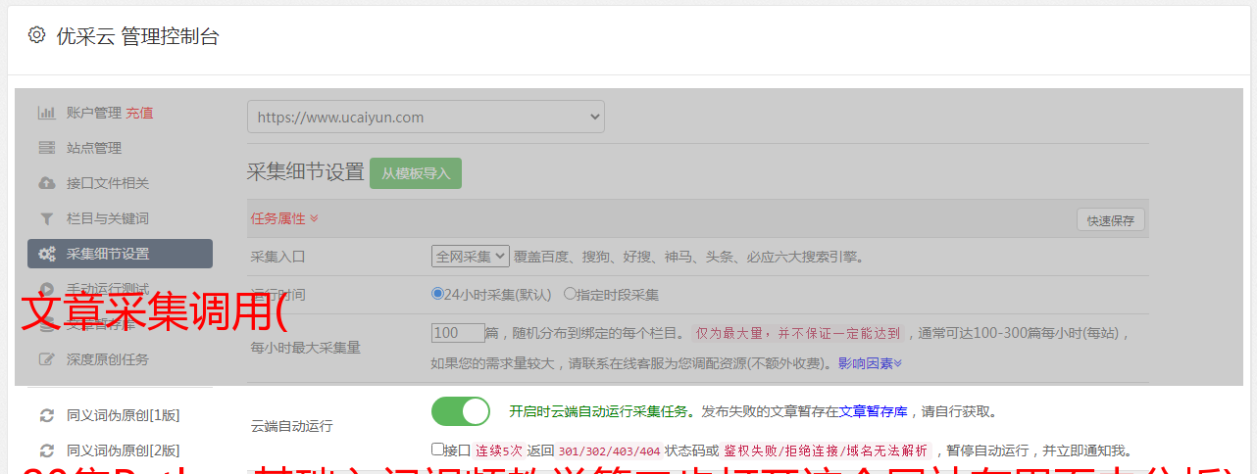Click the 深度原创任务 edit icon

pyautogui.click(x=46, y=359)
